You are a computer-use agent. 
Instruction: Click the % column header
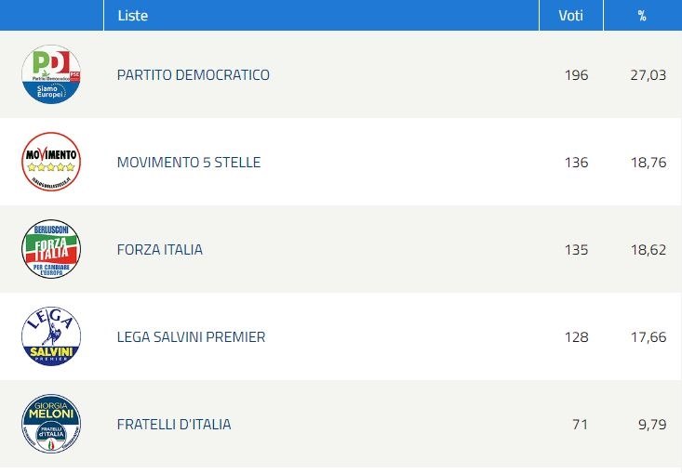tap(642, 16)
